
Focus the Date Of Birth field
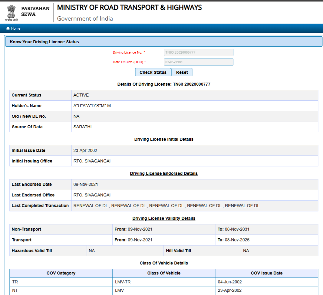pos(198,62)
